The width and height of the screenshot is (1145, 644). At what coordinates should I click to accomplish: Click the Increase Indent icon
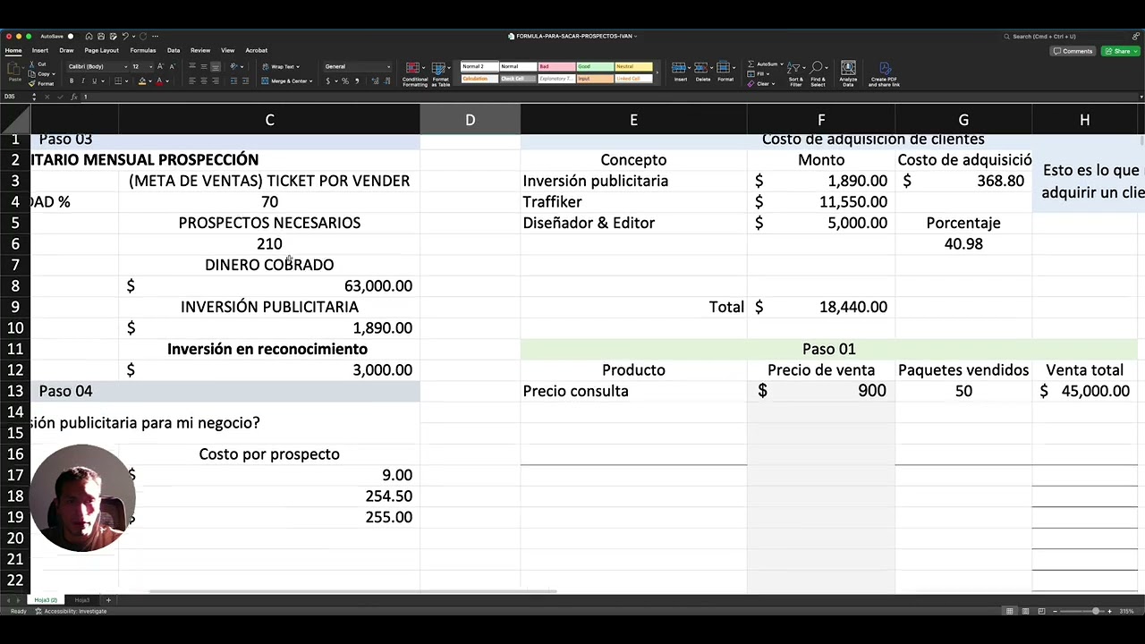pos(246,81)
